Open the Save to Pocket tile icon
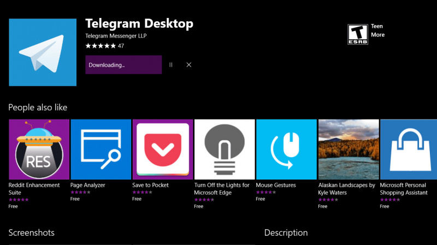This screenshot has width=437, height=245. tap(163, 150)
